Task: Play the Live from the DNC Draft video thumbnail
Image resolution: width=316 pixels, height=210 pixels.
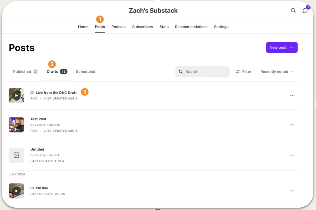Action: click(x=16, y=95)
